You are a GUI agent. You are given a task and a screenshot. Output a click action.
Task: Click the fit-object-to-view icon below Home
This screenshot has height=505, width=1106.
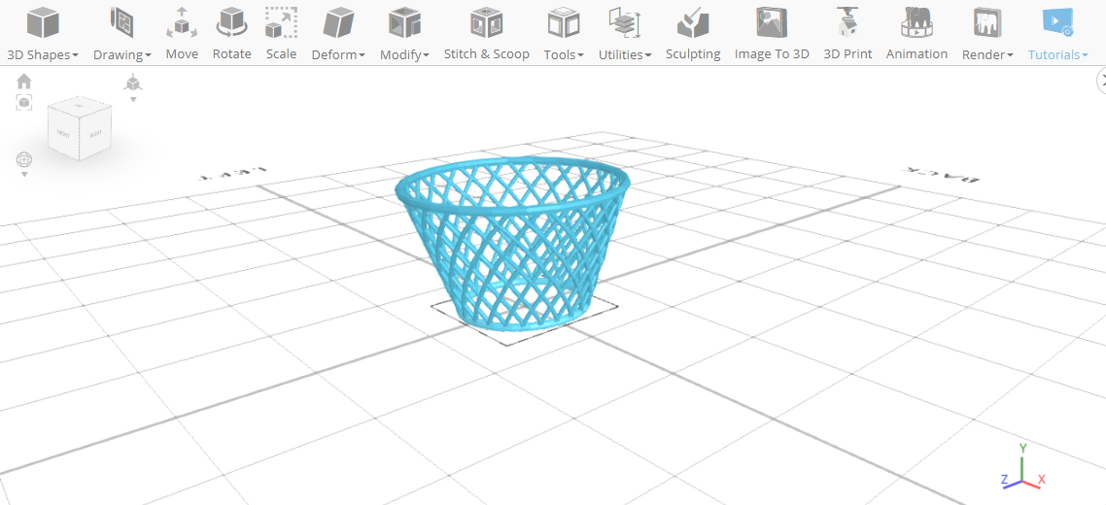coord(24,103)
